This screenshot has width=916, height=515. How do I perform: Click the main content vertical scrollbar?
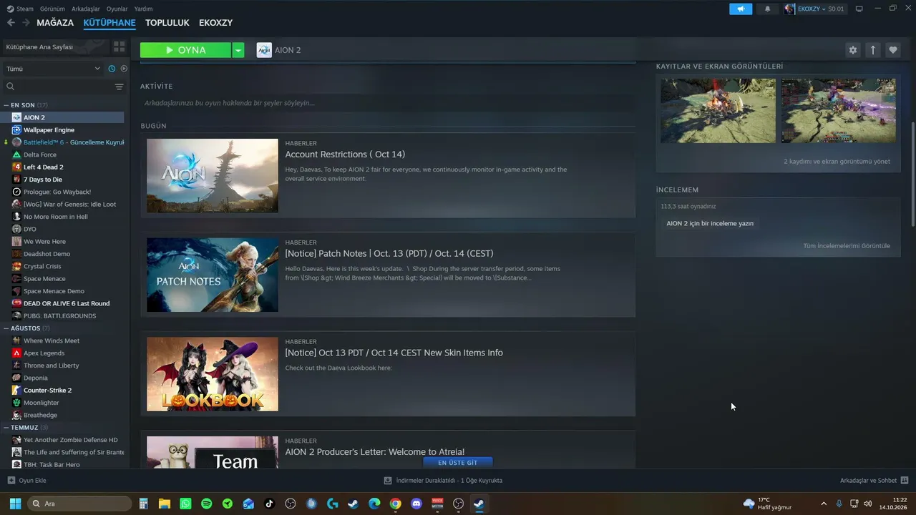(x=912, y=174)
